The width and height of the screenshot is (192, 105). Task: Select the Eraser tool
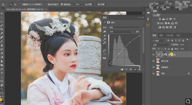tap(2, 53)
